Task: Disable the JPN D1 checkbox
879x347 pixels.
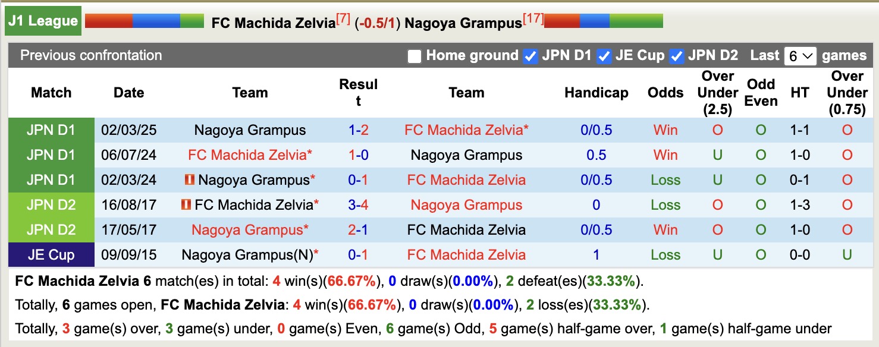Action: coord(530,56)
